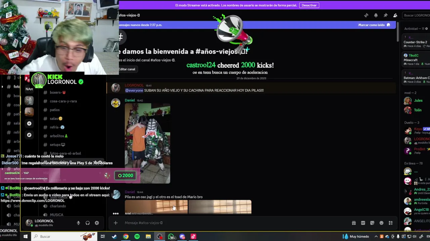The image size is (430, 241).
Task: Show pinned messages pin icon
Action: click(386, 15)
